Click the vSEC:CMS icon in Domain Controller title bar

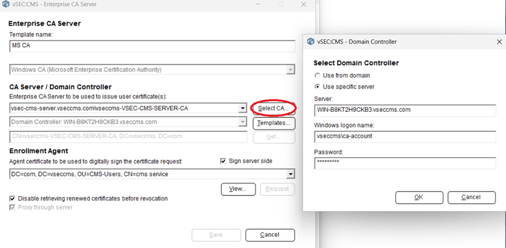tap(310, 41)
